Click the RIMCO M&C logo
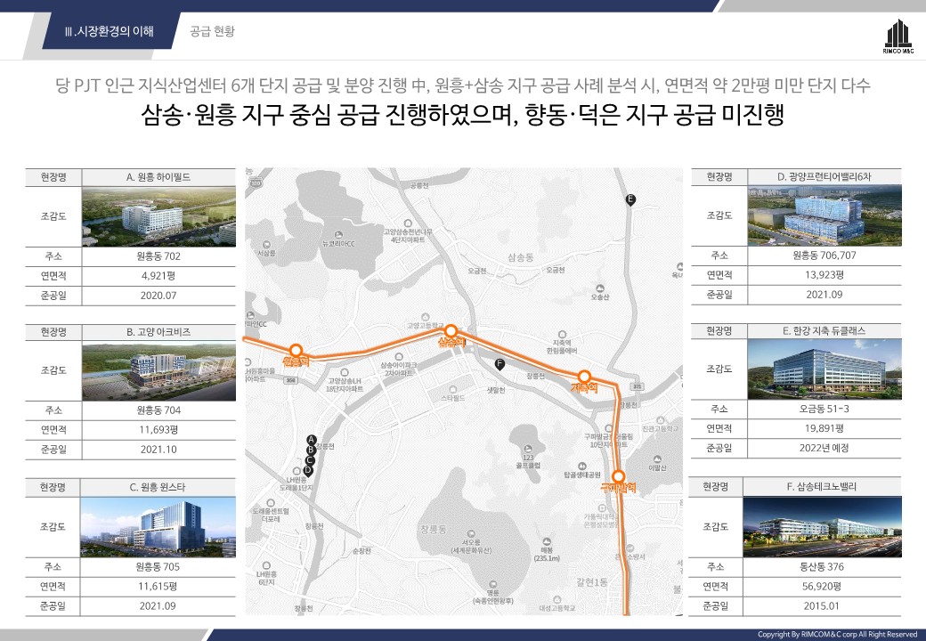Image resolution: width=926 pixels, height=641 pixels. tap(896, 37)
